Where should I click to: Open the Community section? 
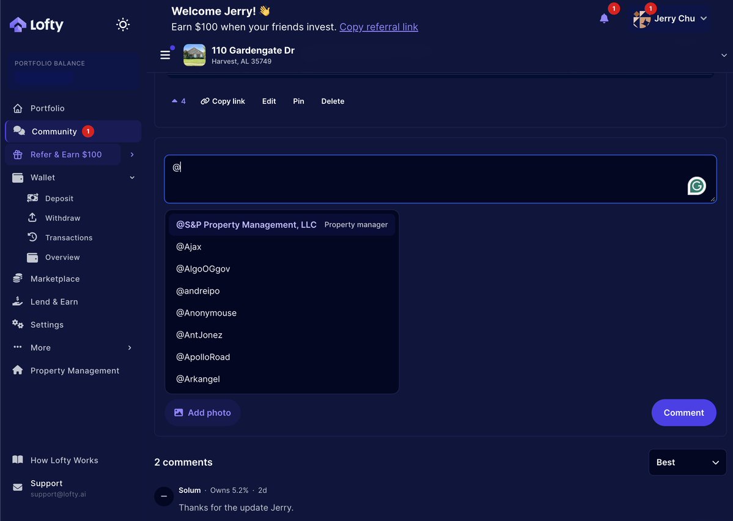pos(73,131)
